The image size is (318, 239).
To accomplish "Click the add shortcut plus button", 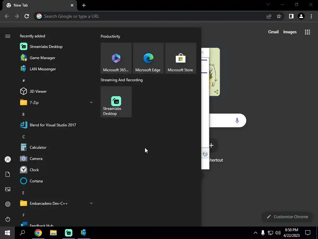I will click(211, 145).
